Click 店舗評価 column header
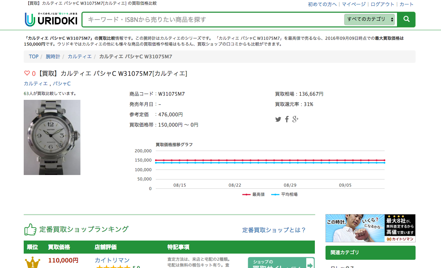 (x=106, y=247)
